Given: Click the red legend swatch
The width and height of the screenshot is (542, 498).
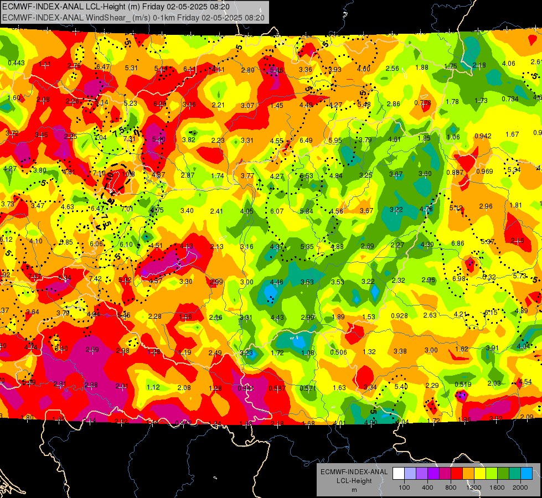Looking at the screenshot, I should tap(457, 474).
